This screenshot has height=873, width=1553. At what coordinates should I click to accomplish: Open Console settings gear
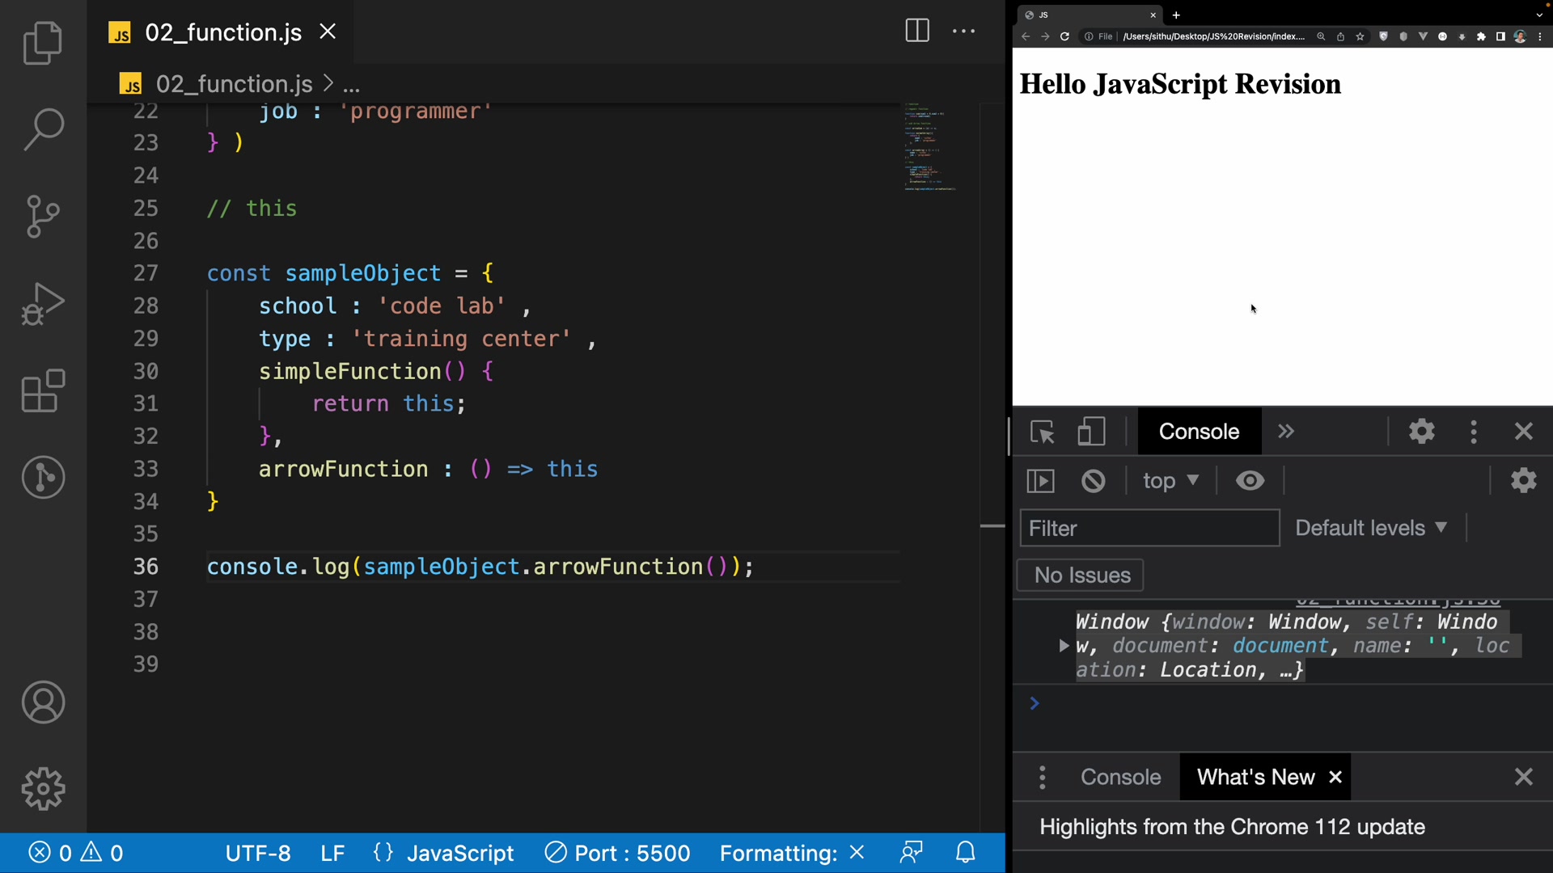pyautogui.click(x=1524, y=481)
